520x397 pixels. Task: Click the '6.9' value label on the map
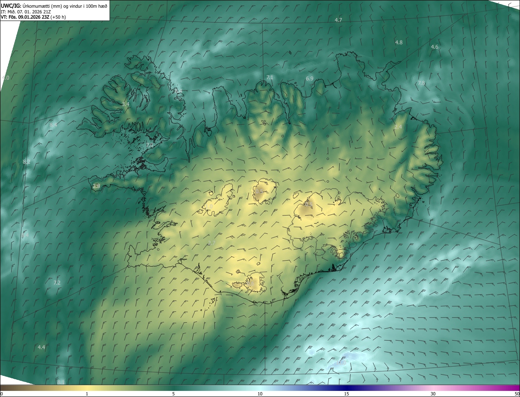point(310,78)
